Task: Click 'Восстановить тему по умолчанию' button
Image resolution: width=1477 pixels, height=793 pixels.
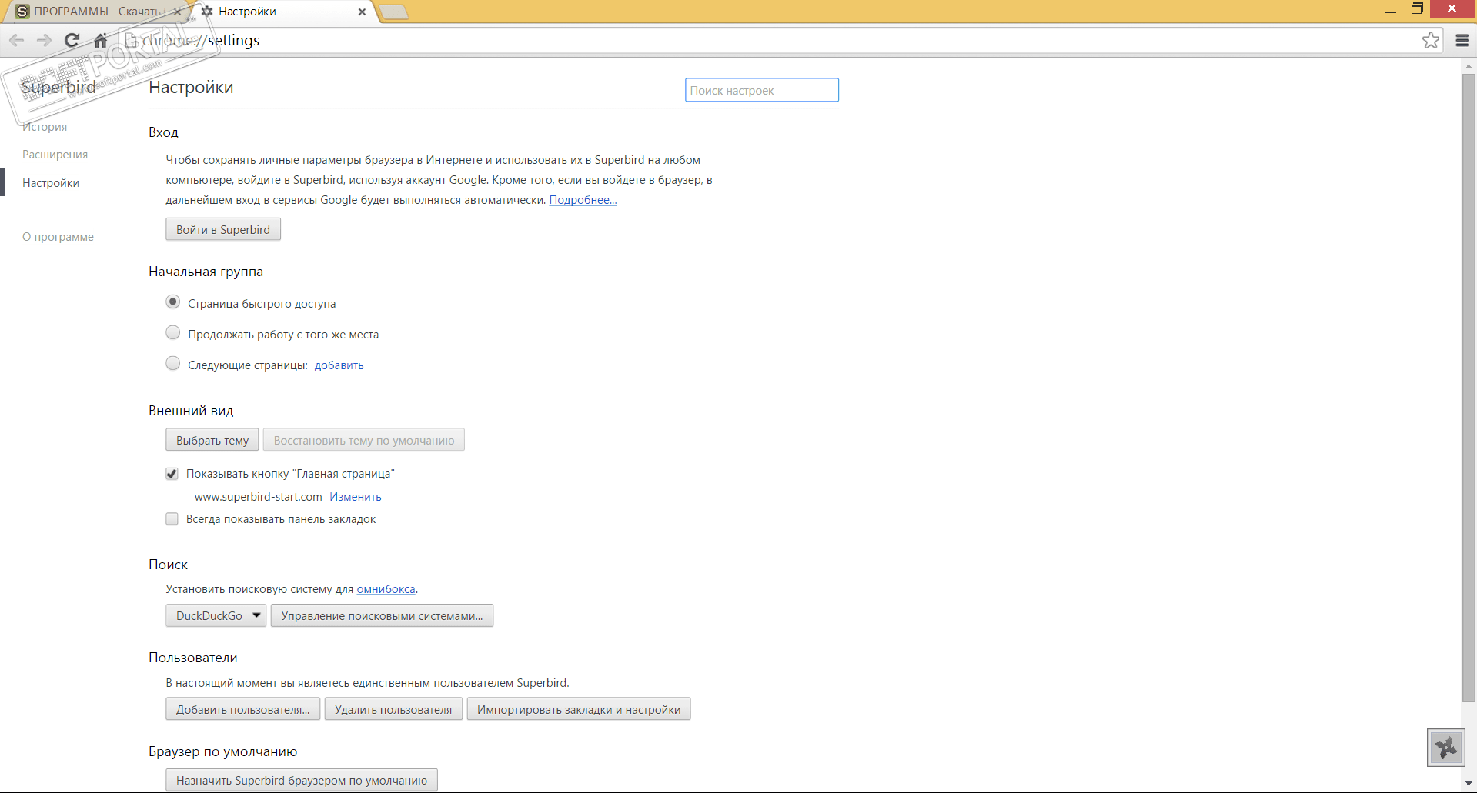Action: [x=364, y=440]
